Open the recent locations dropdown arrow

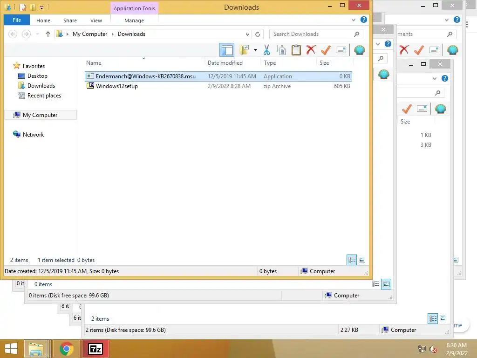[x=37, y=34]
